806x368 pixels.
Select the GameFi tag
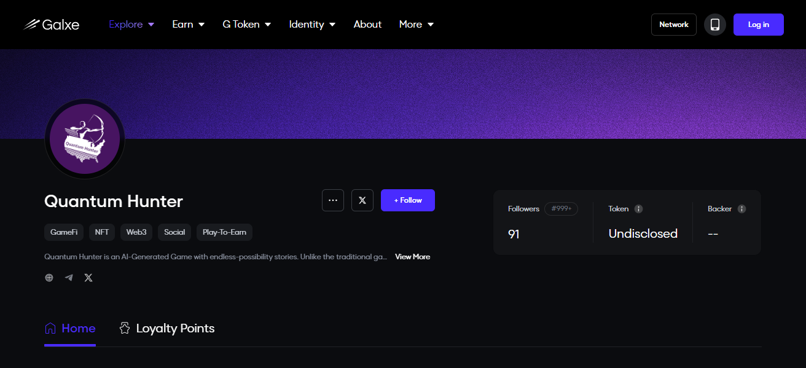coord(64,232)
